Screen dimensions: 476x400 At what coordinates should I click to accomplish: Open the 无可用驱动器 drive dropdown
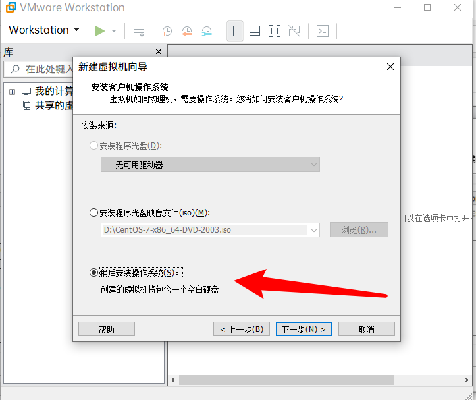pos(210,165)
